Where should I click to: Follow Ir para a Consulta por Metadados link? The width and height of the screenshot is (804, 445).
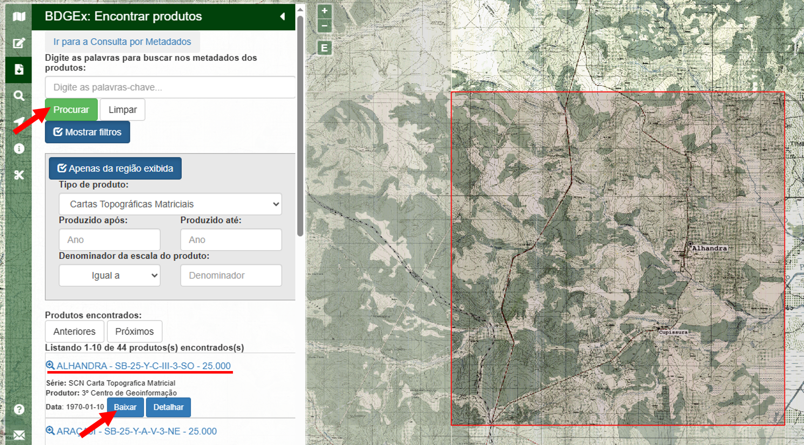tap(122, 42)
